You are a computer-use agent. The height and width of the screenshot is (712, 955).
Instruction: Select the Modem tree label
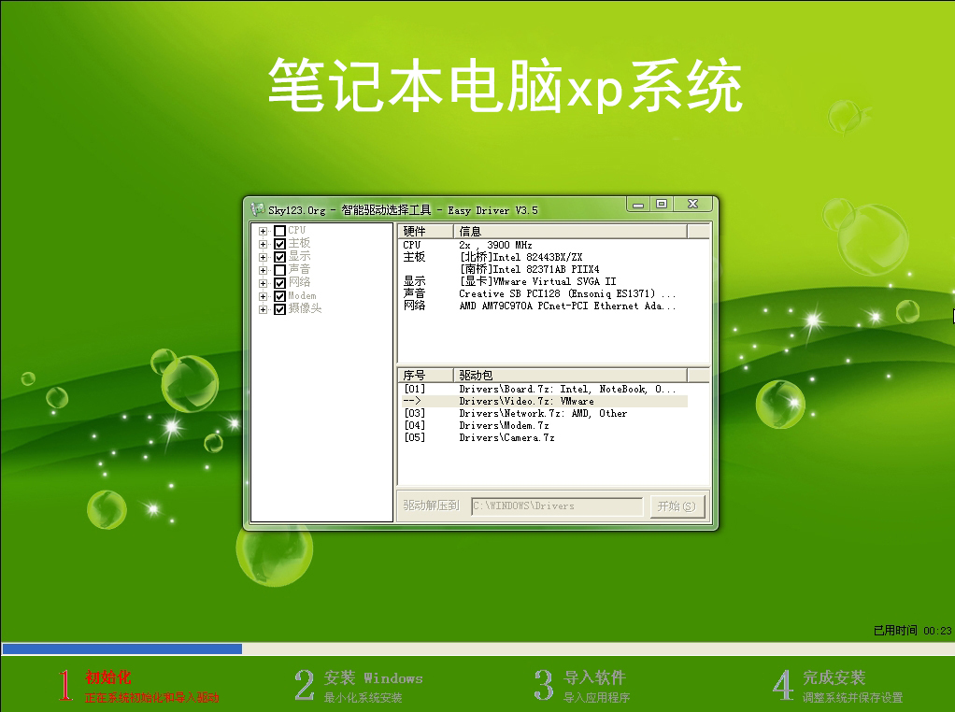click(302, 295)
